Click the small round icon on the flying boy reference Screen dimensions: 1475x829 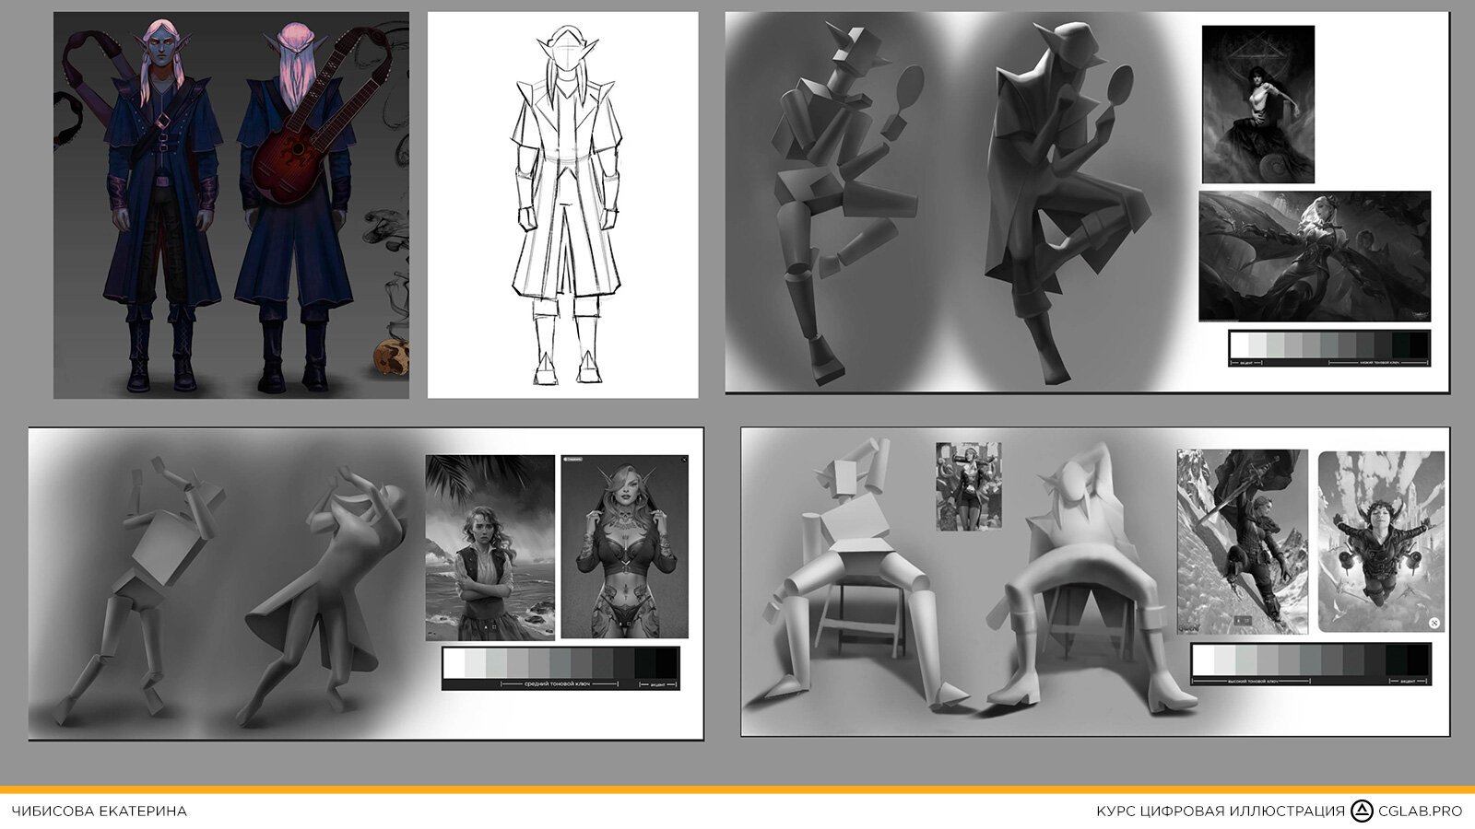1434,624
